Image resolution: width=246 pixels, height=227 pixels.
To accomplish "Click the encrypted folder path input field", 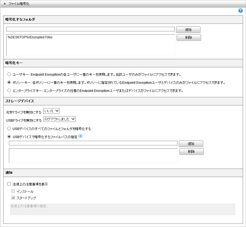I will click(x=90, y=29).
